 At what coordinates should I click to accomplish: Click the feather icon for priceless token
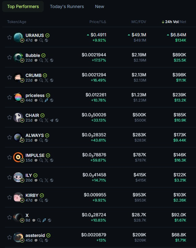[x=46, y=100]
